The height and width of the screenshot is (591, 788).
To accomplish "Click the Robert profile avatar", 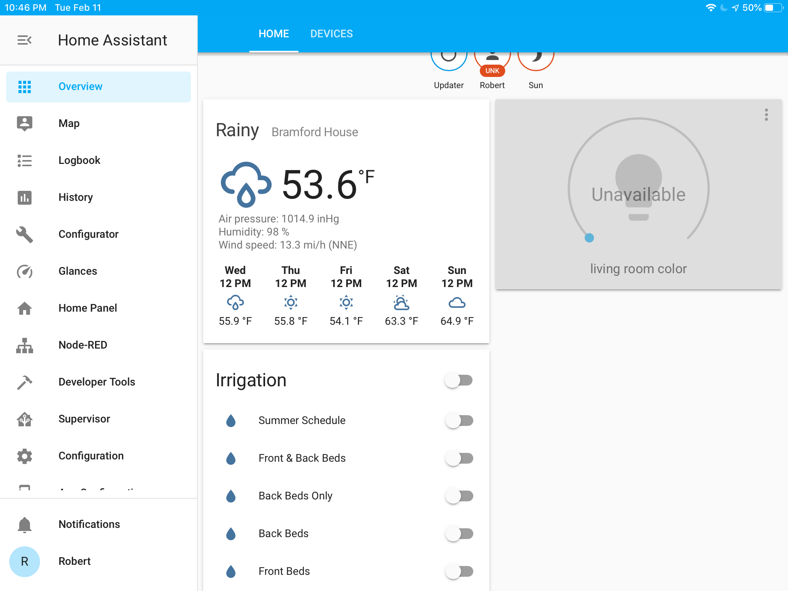I will (25, 561).
